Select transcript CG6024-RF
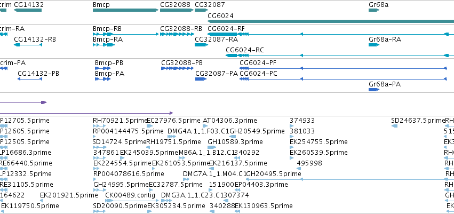The height and width of the screenshot is (214, 454). click(x=331, y=34)
